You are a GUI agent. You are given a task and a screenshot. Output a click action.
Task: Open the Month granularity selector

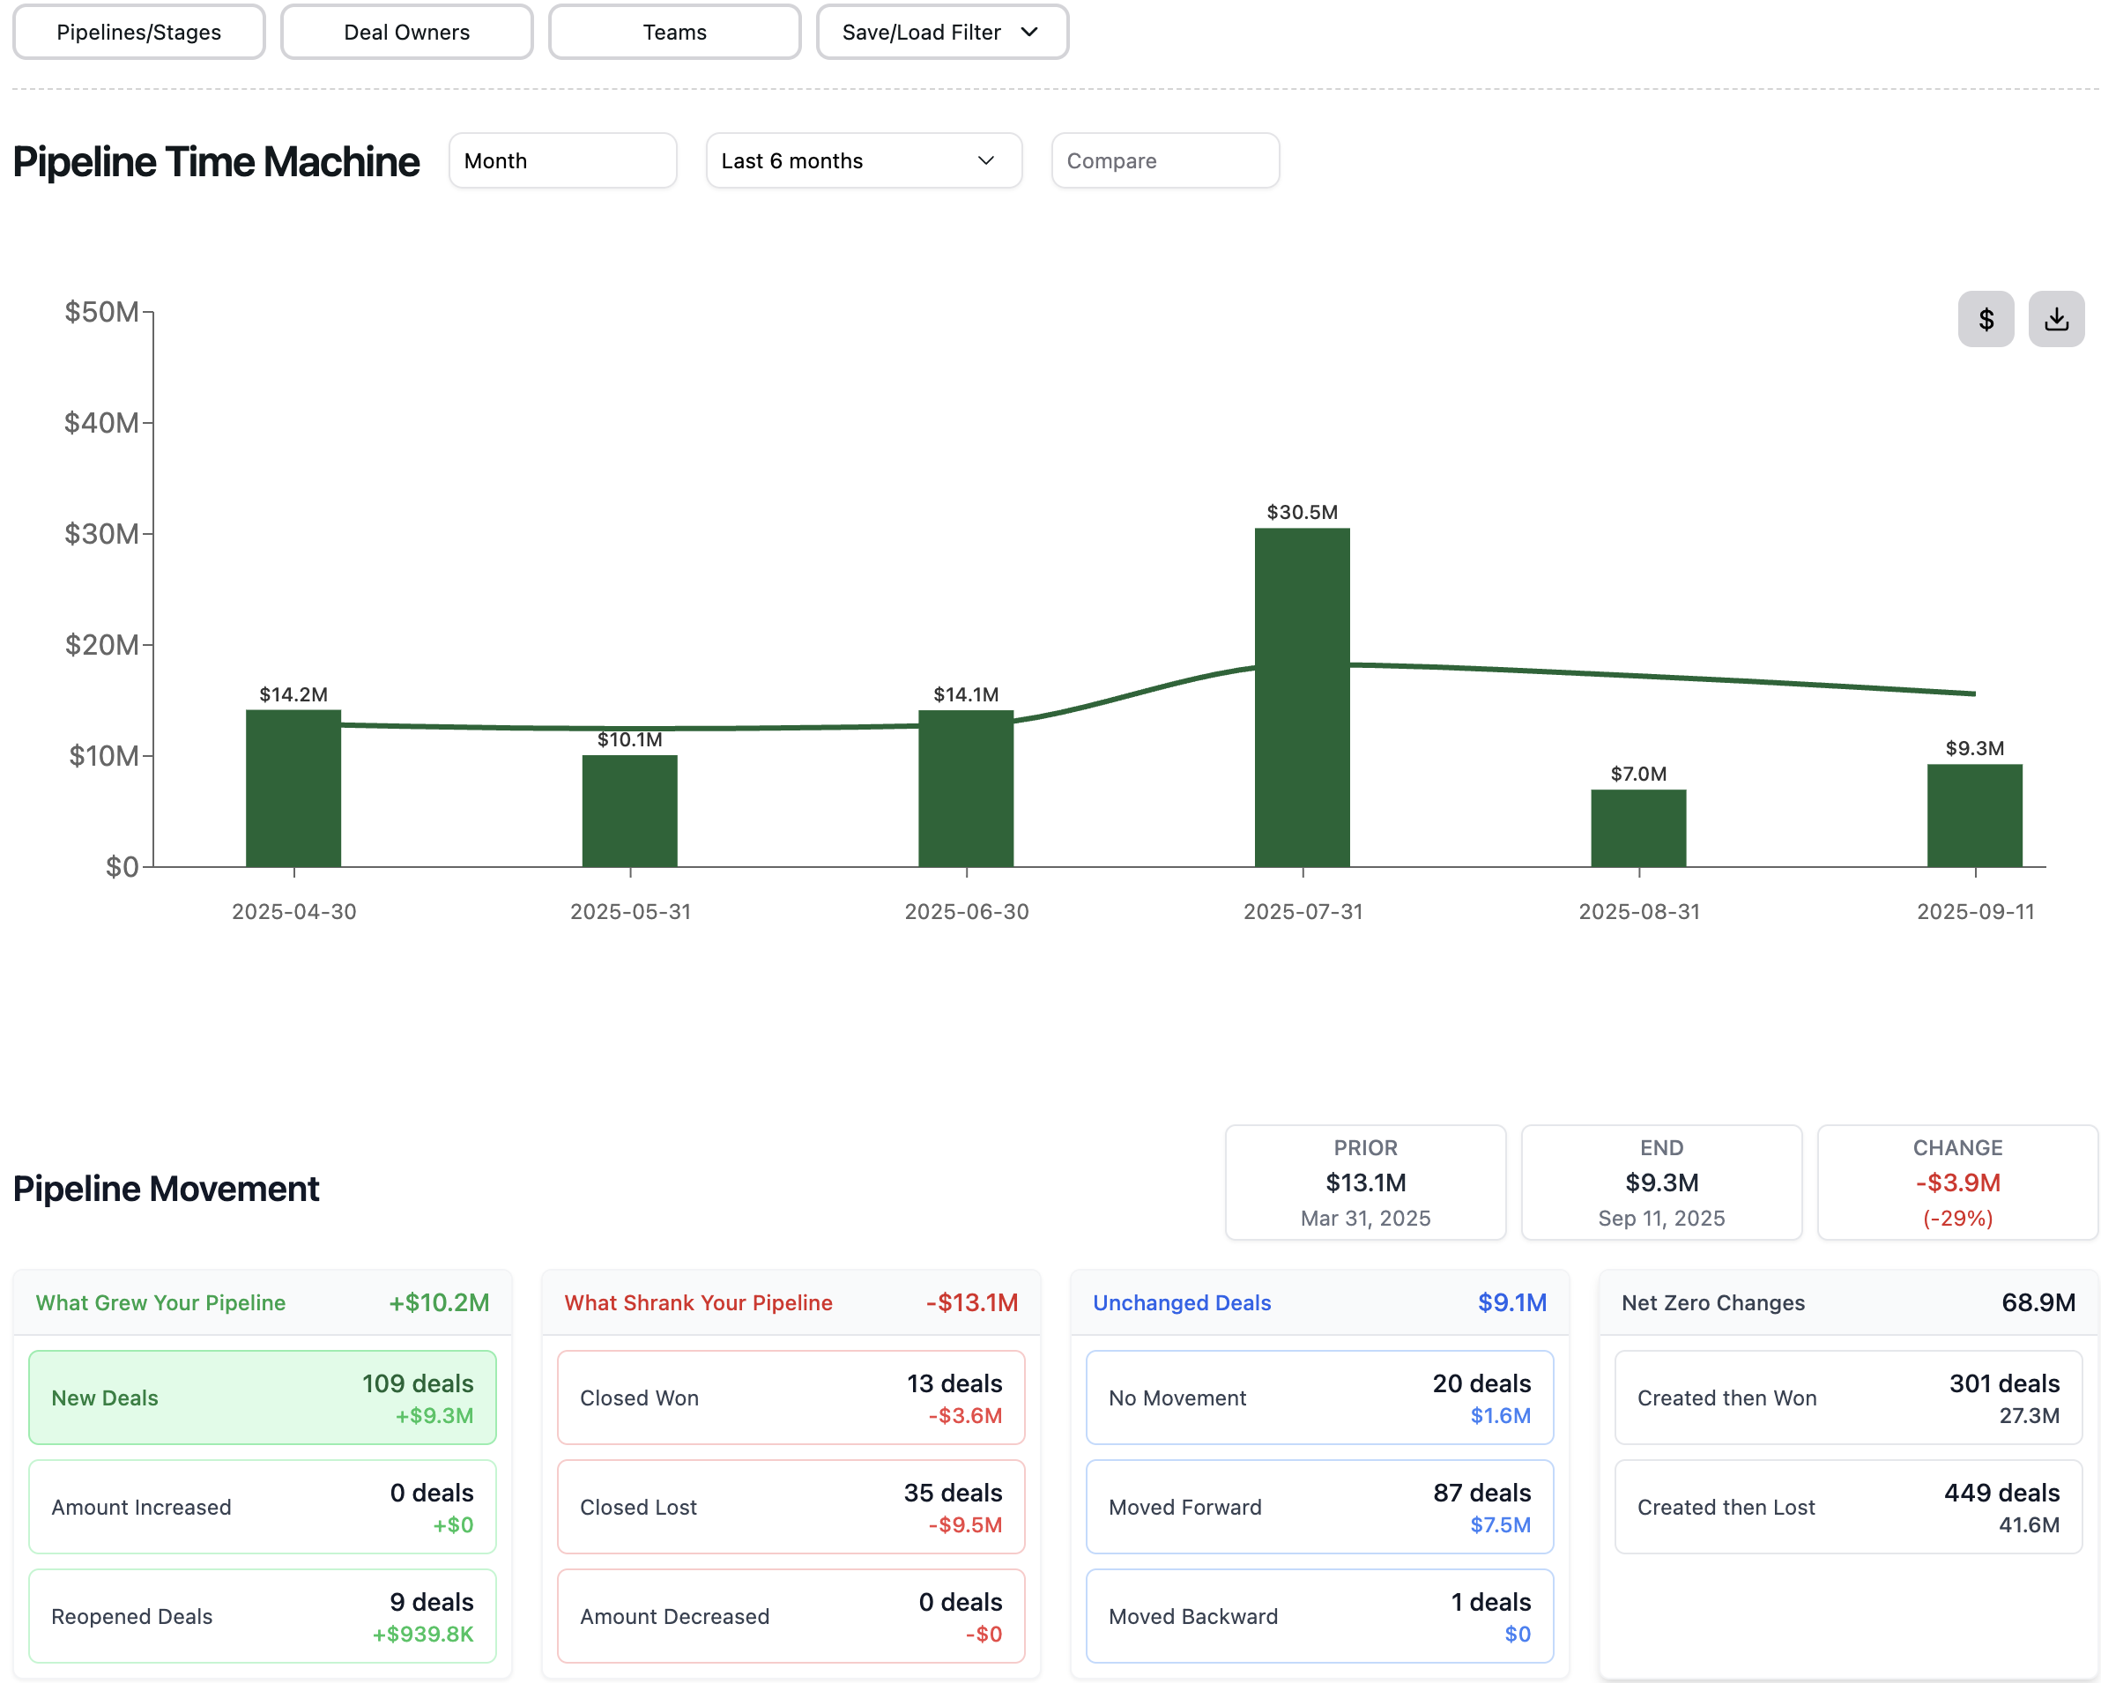click(562, 159)
